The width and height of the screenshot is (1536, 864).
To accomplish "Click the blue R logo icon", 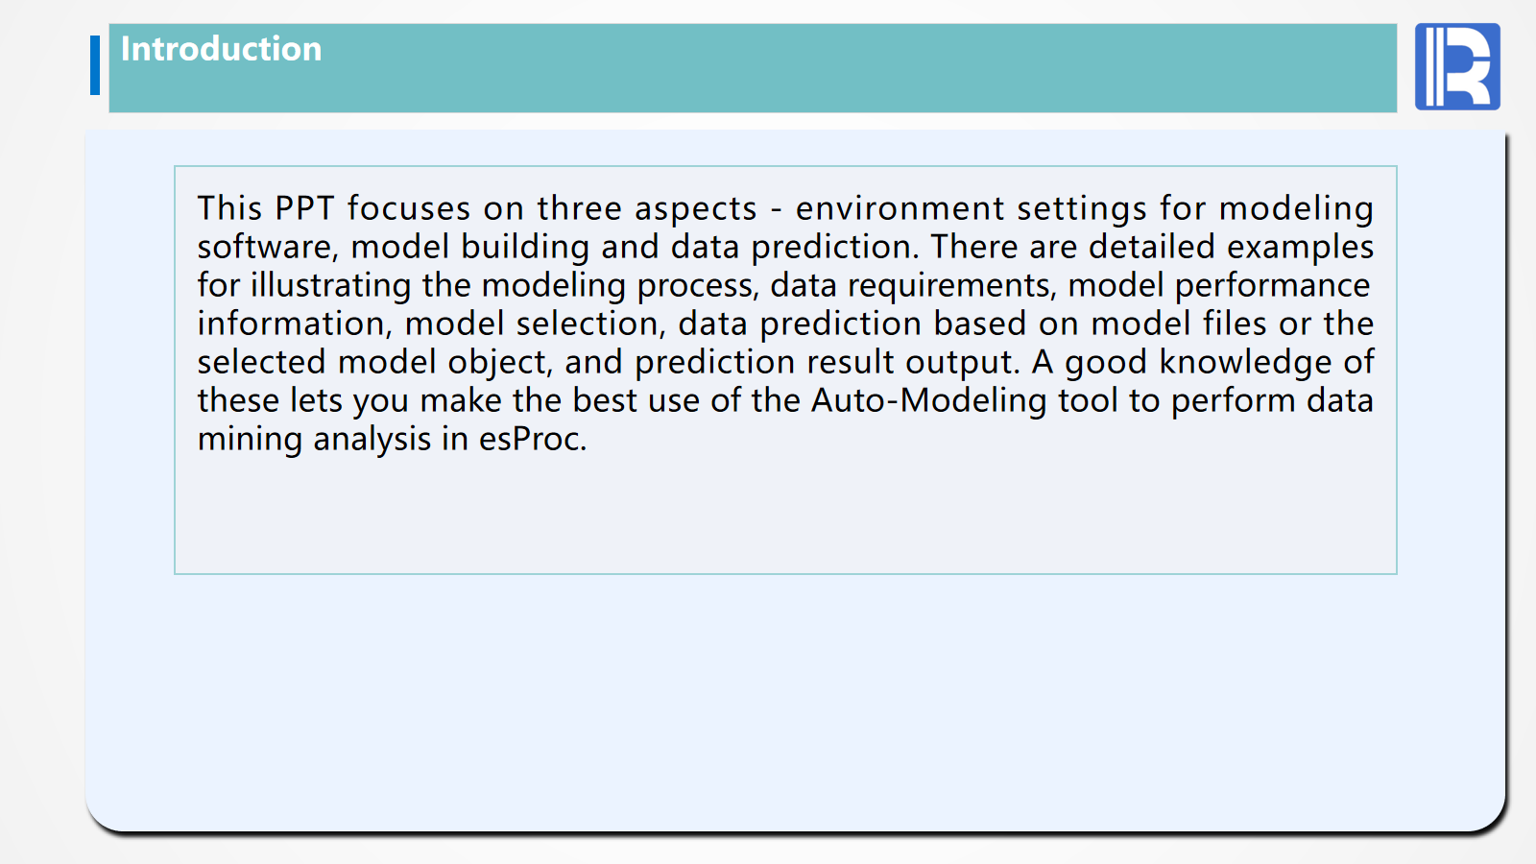I will pyautogui.click(x=1456, y=67).
